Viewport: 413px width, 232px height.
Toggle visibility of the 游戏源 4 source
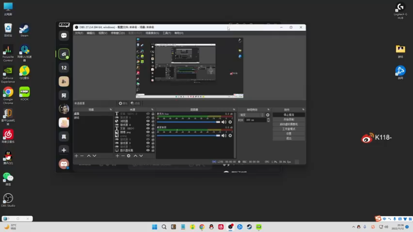148,125
